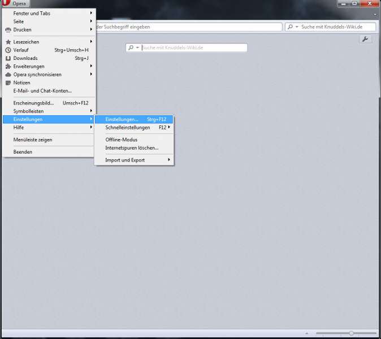
Task: Click the Opera menu button
Action: point(15,4)
